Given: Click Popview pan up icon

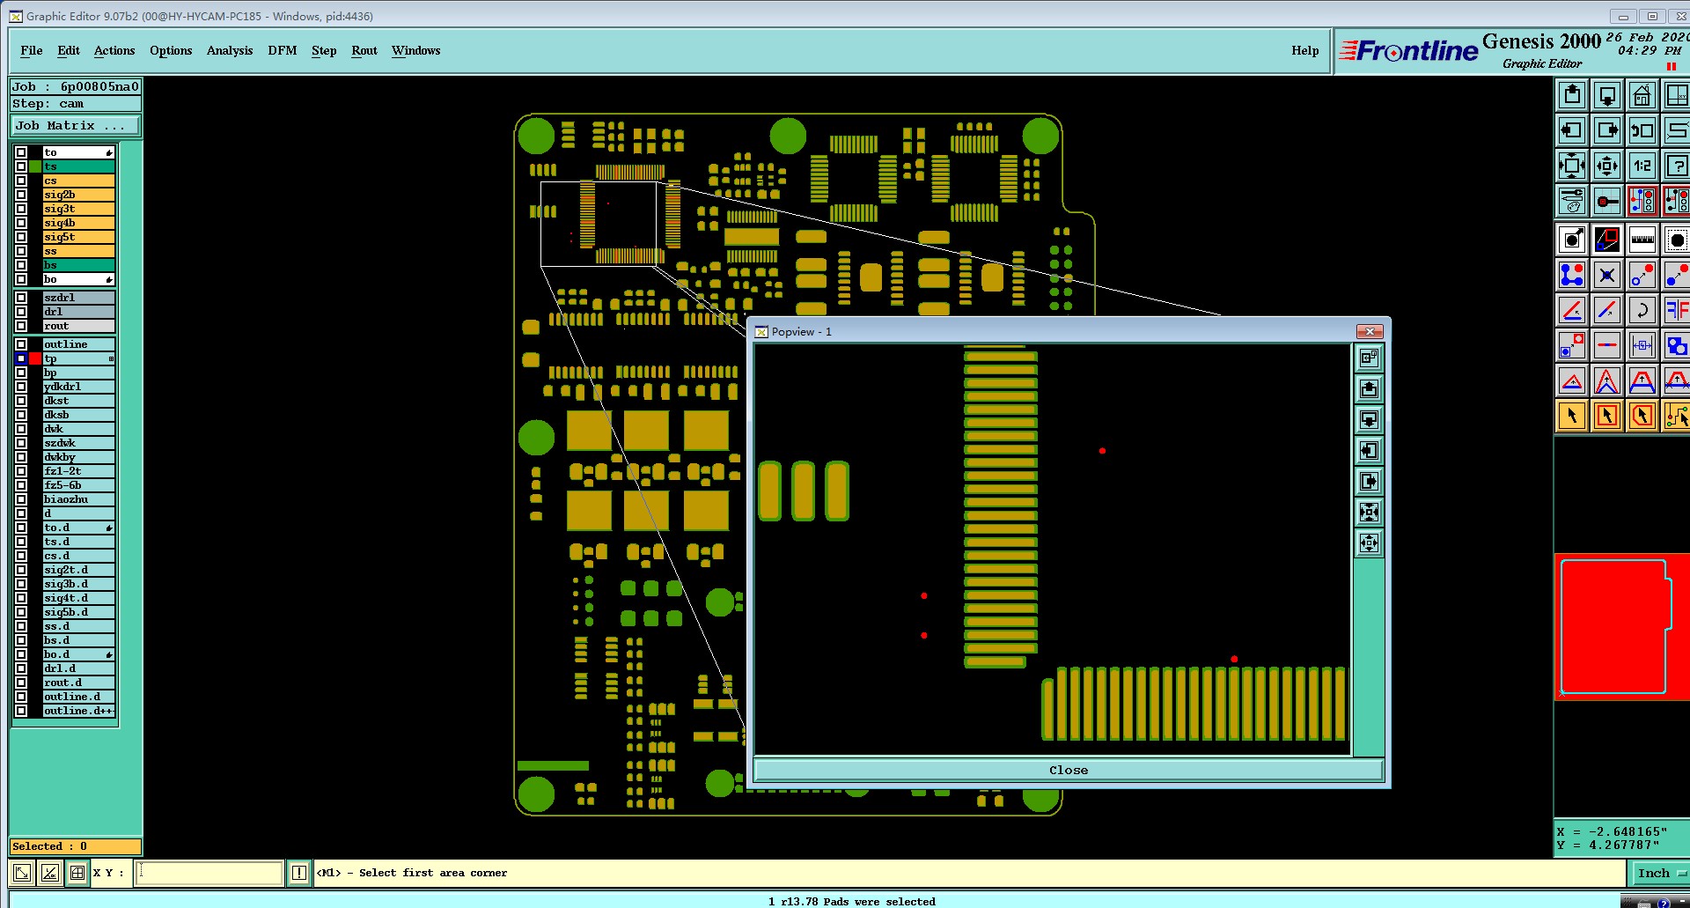Looking at the screenshot, I should (x=1369, y=388).
